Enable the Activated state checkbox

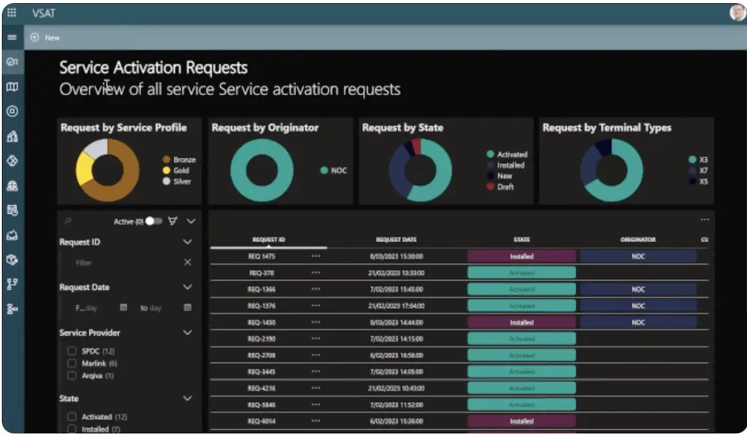click(x=72, y=417)
